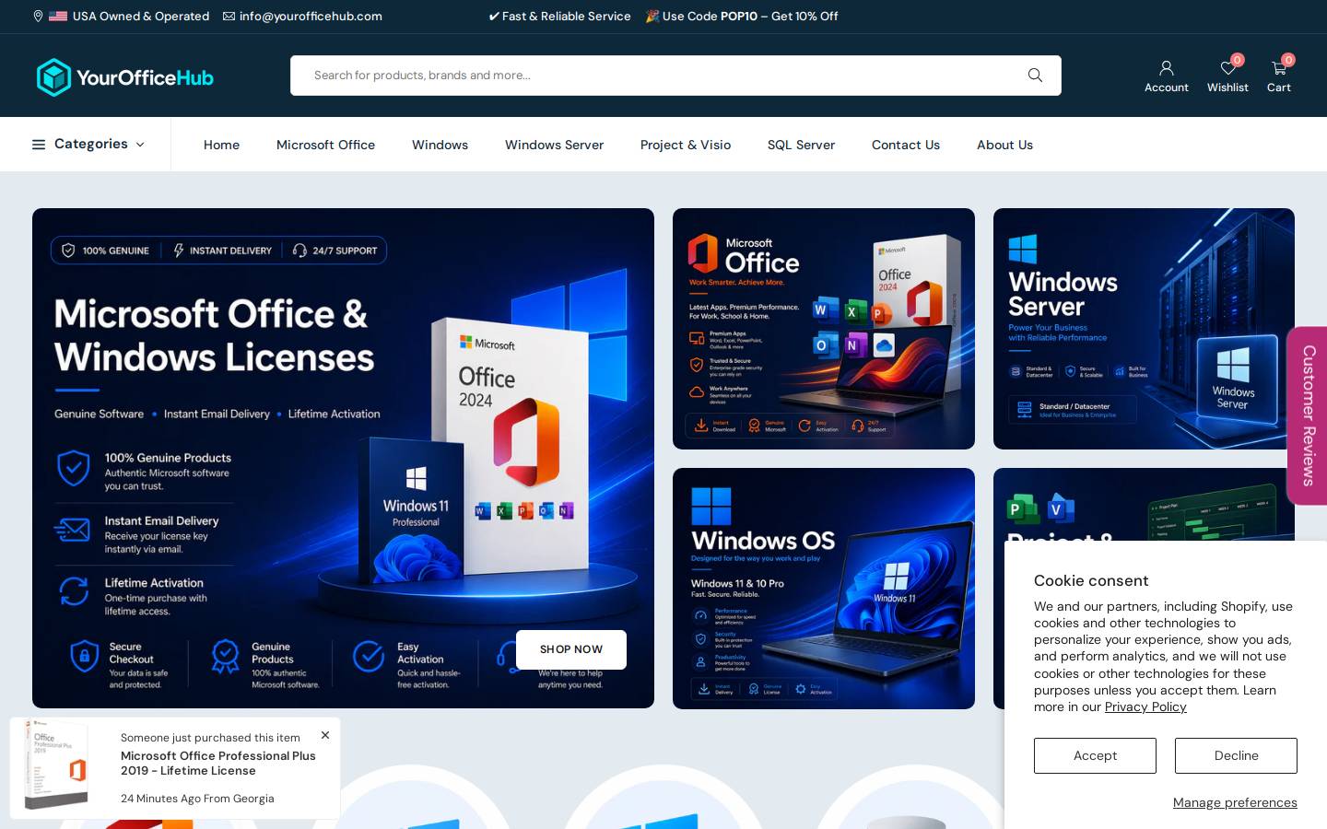This screenshot has width=1327, height=829.
Task: Click the envelope icon beside email address
Action: (229, 17)
